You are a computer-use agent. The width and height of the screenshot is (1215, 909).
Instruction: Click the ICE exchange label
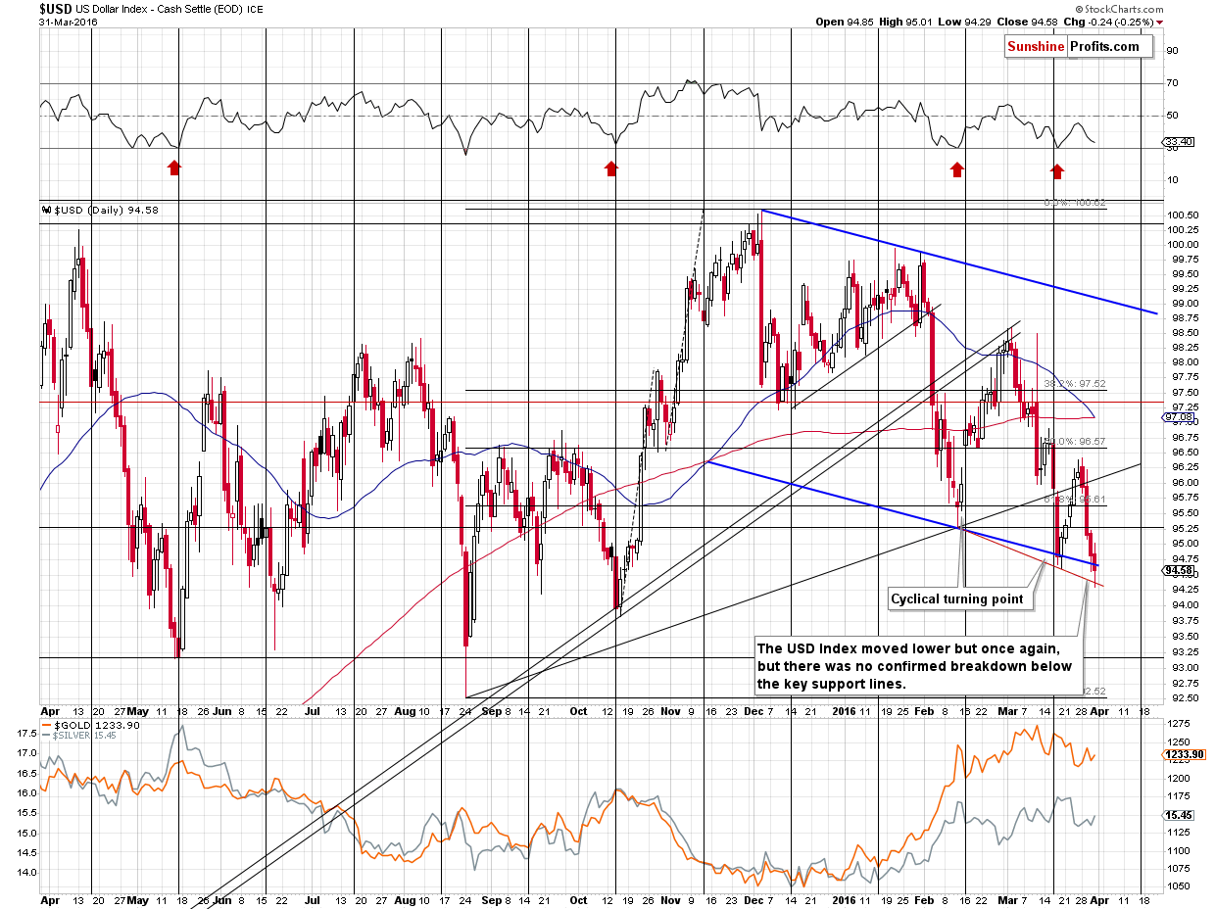(254, 9)
